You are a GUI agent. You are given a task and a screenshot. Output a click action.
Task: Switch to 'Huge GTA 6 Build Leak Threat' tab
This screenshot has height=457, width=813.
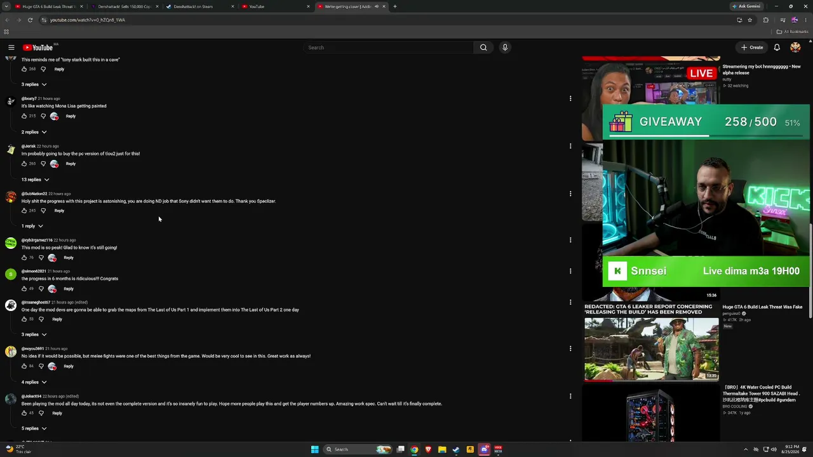pyautogui.click(x=48, y=6)
